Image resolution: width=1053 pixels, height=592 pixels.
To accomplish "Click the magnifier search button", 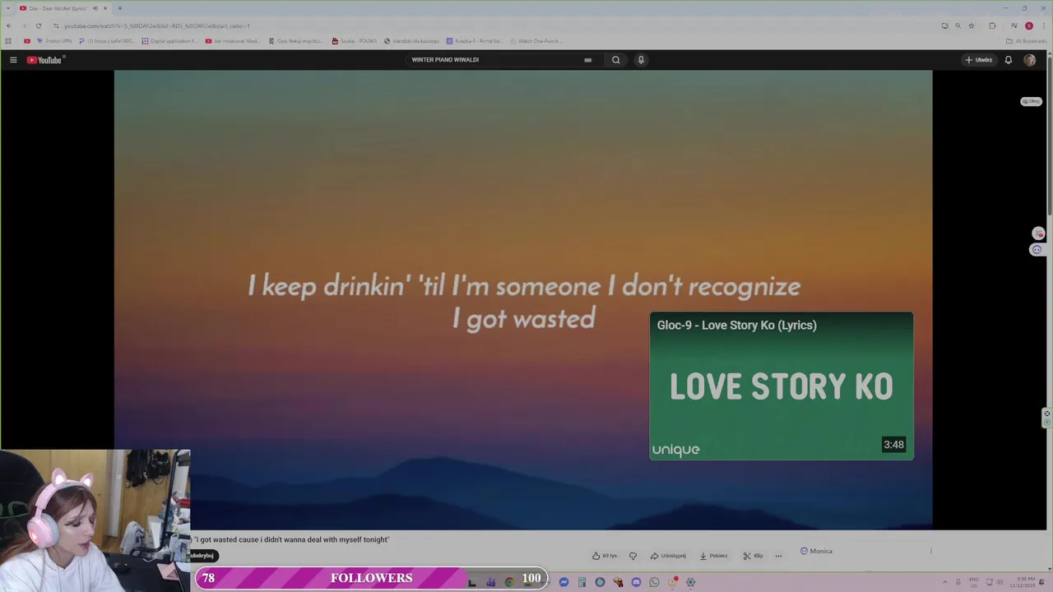I will pyautogui.click(x=615, y=60).
